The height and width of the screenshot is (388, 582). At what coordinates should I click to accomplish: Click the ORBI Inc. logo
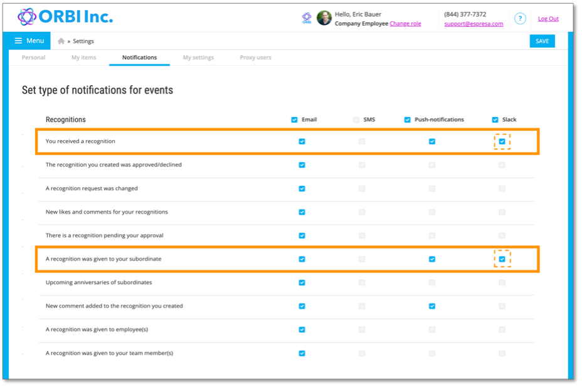[65, 17]
